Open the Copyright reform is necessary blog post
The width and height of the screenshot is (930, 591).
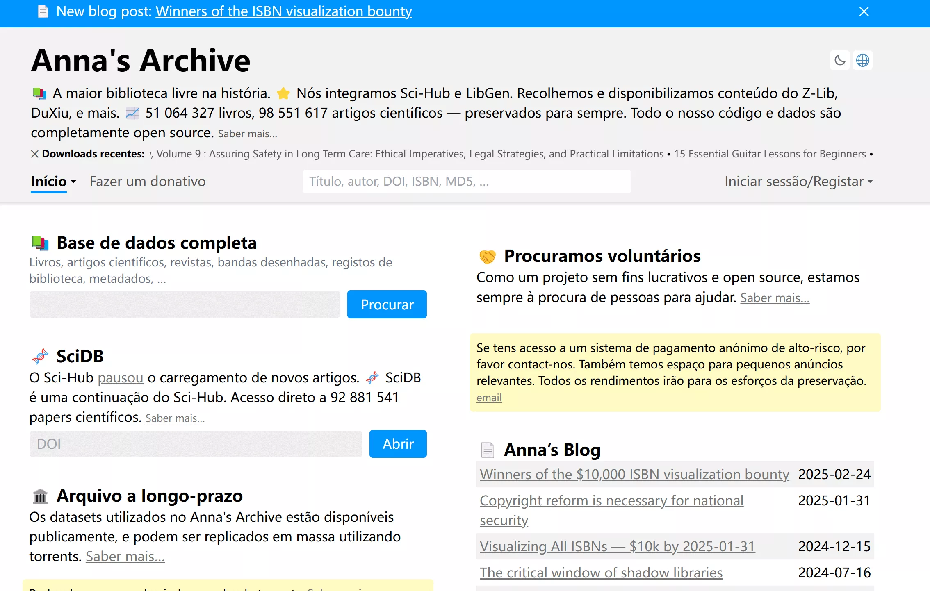pyautogui.click(x=611, y=501)
